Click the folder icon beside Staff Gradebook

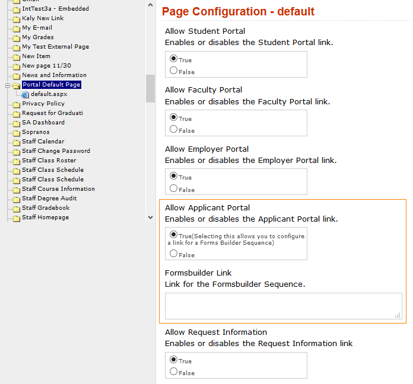pyautogui.click(x=17, y=208)
